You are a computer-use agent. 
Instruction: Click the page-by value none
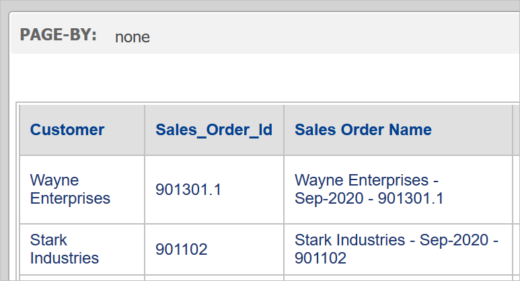pos(133,37)
